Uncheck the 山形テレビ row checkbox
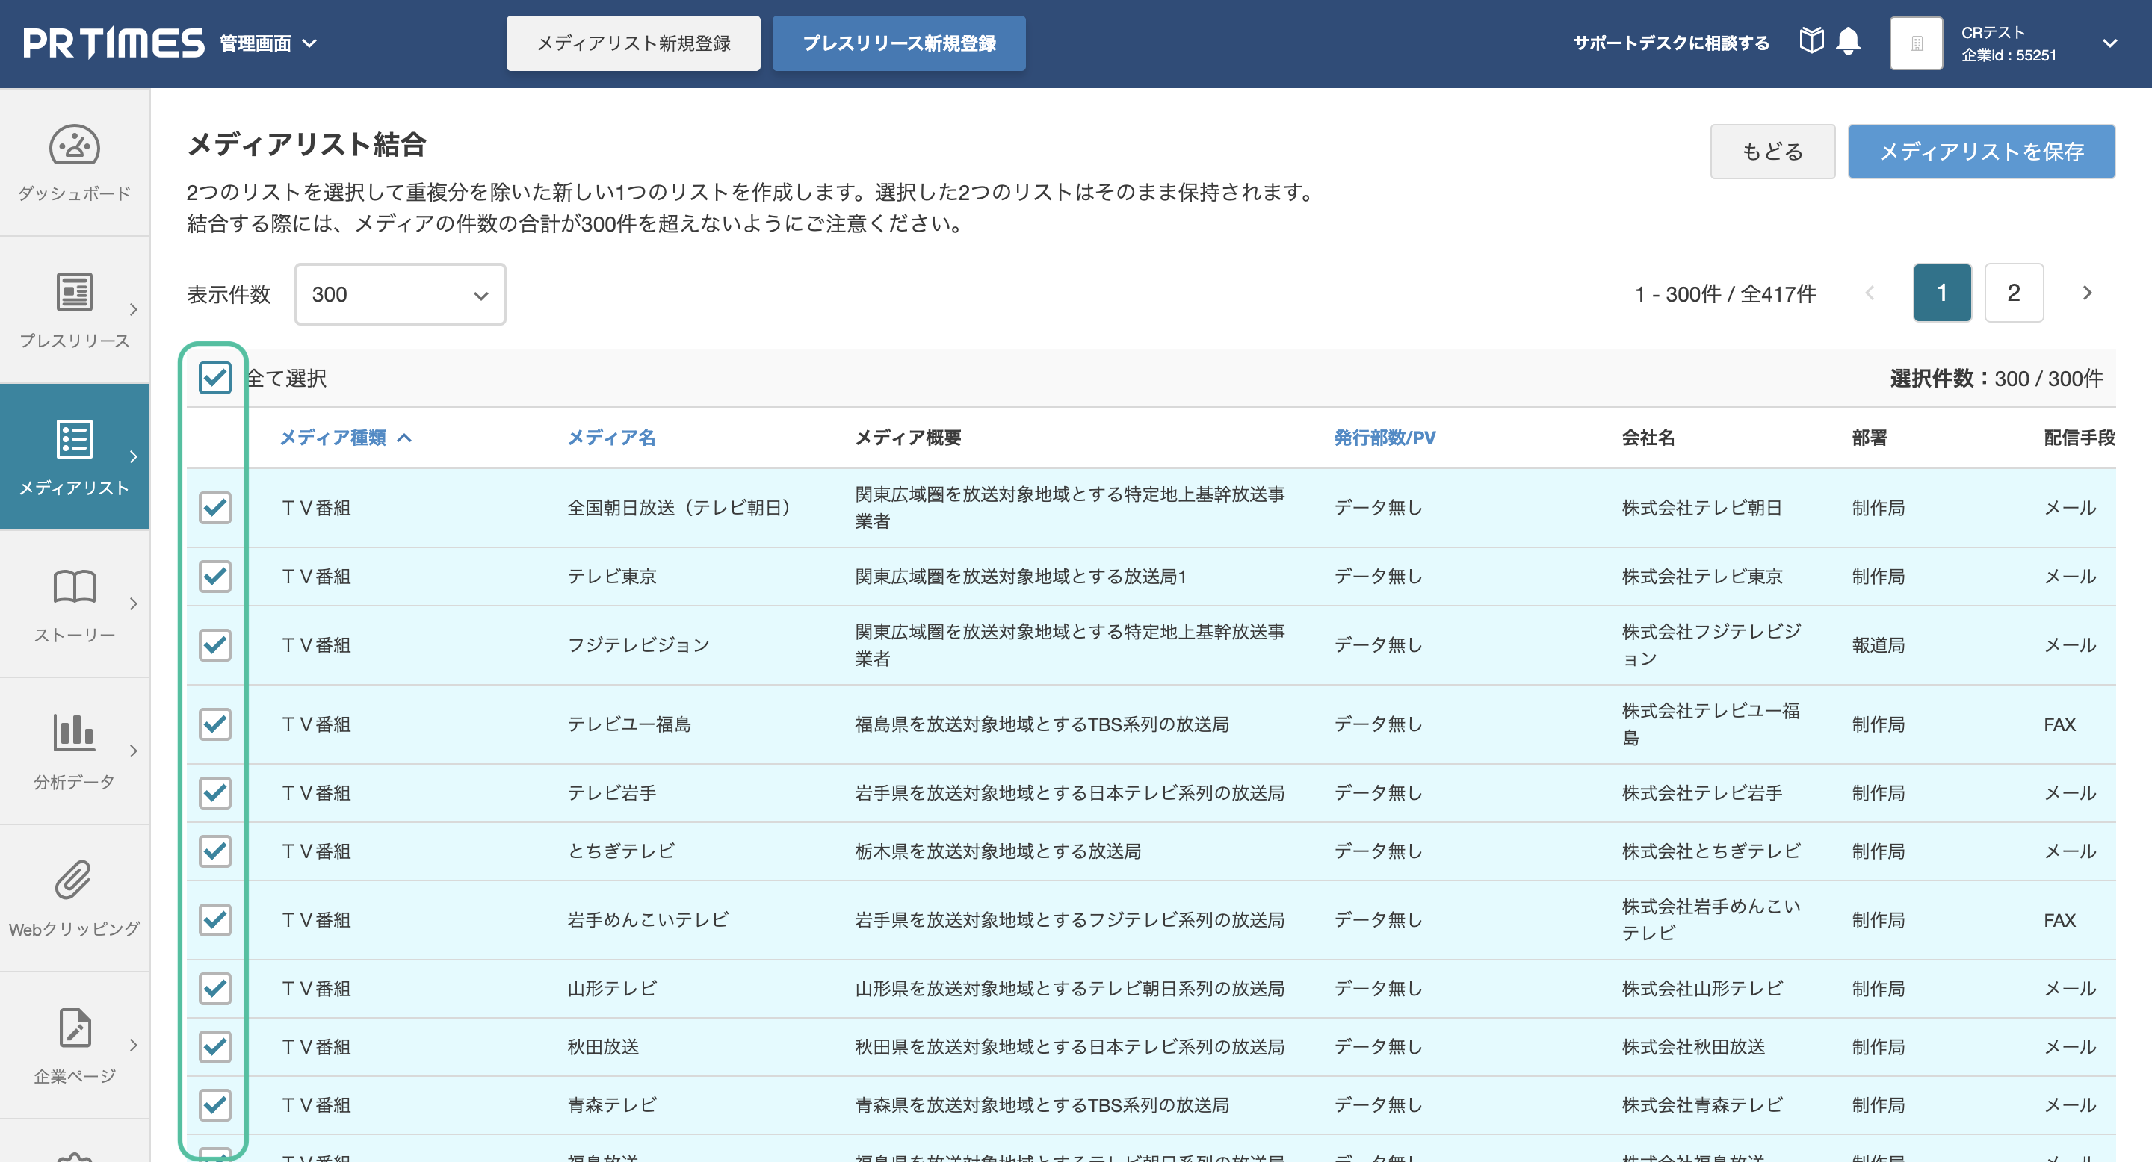The height and width of the screenshot is (1162, 2152). tap(214, 988)
